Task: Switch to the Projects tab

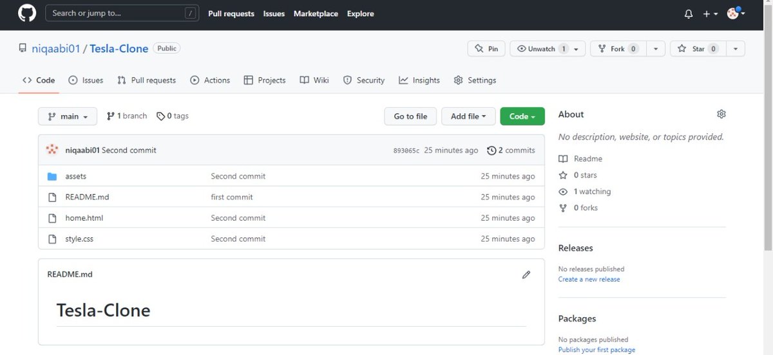Action: (x=265, y=80)
